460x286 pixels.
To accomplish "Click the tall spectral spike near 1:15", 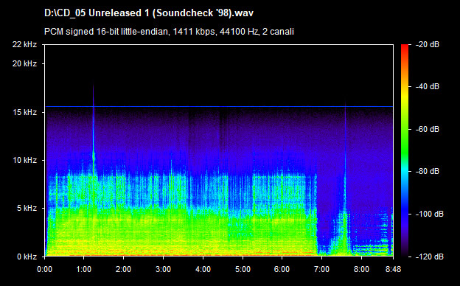I will point(94,132).
